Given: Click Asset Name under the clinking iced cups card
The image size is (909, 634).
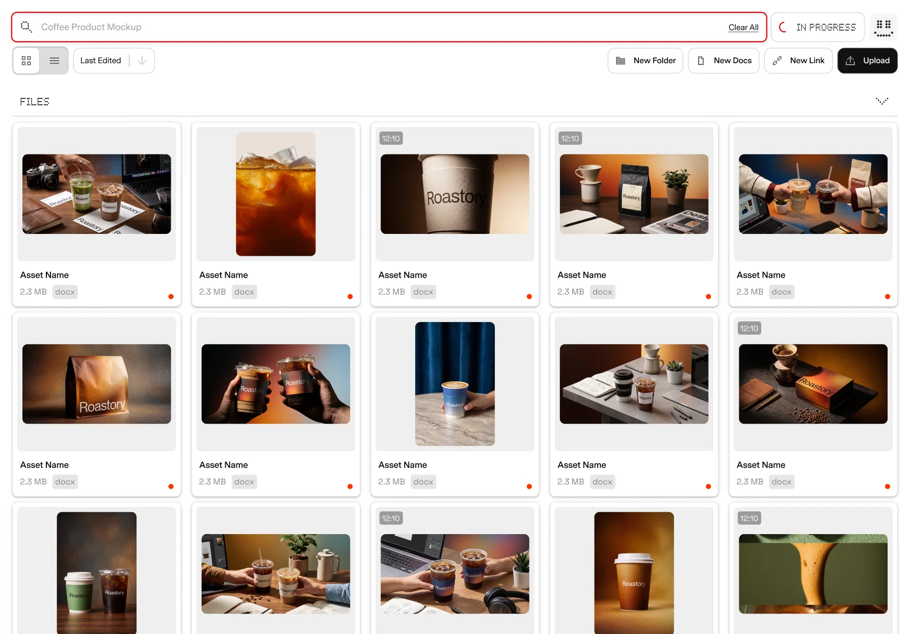Looking at the screenshot, I should tap(223, 465).
